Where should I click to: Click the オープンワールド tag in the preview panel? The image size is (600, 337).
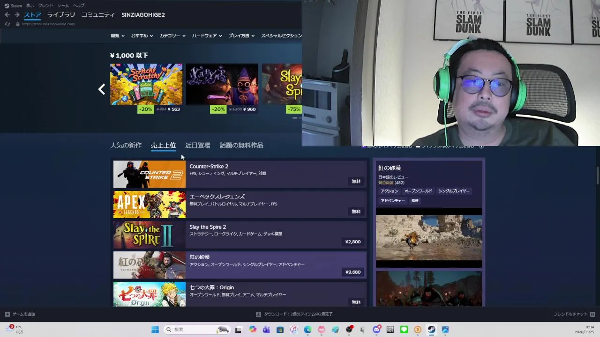coord(418,191)
